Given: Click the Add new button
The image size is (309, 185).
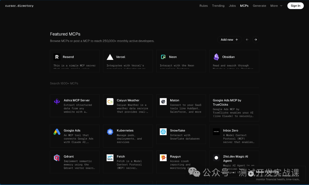Looking at the screenshot, I should [x=229, y=40].
